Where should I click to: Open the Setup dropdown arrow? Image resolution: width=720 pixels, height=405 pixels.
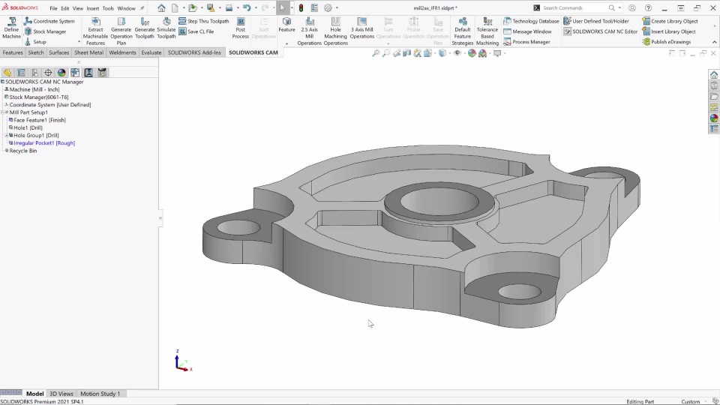pyautogui.click(x=79, y=42)
